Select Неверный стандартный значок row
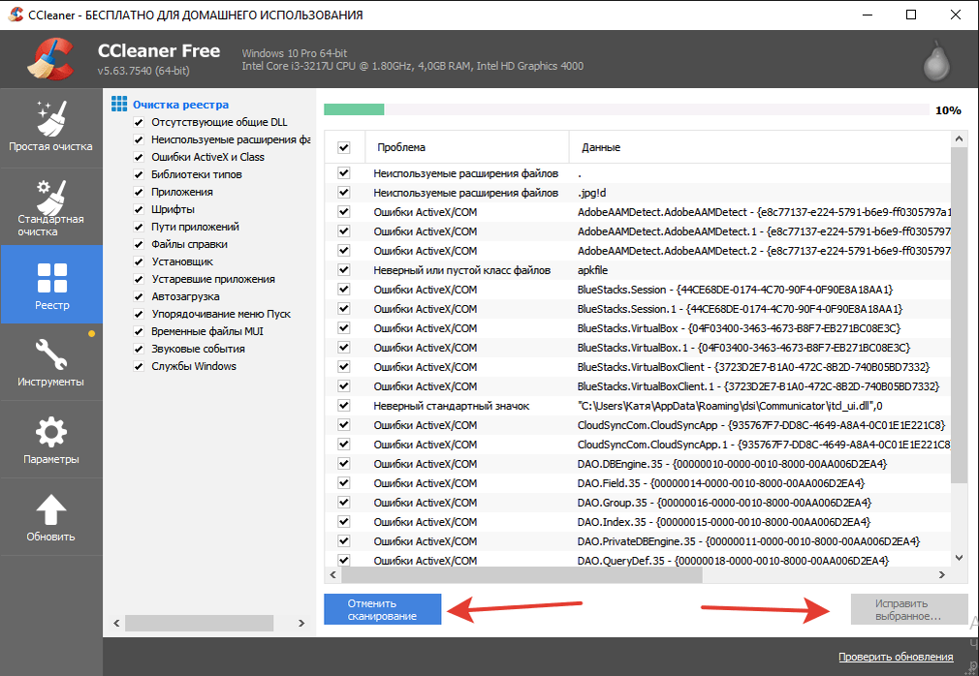 638,406
